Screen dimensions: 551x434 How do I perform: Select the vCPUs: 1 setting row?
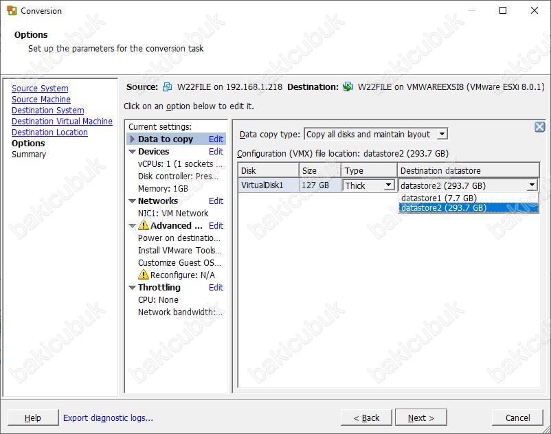pos(180,164)
